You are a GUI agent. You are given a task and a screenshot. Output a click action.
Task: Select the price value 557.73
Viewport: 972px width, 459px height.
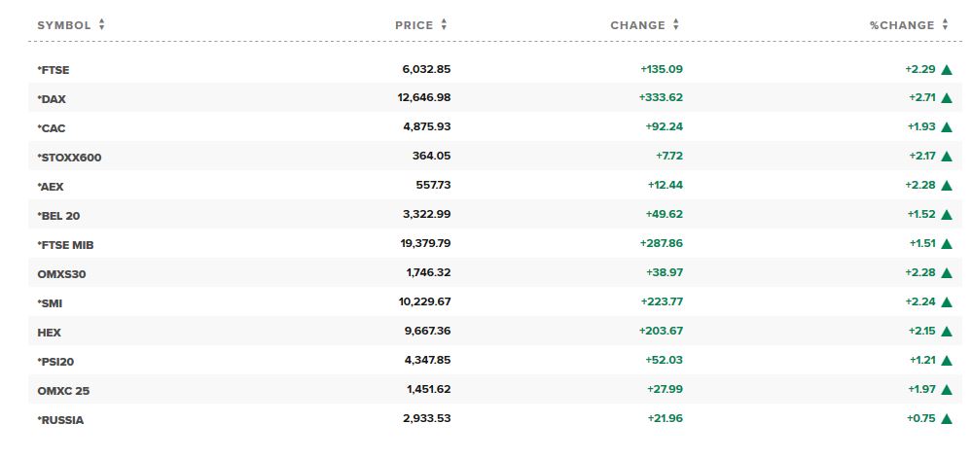pyautogui.click(x=433, y=185)
